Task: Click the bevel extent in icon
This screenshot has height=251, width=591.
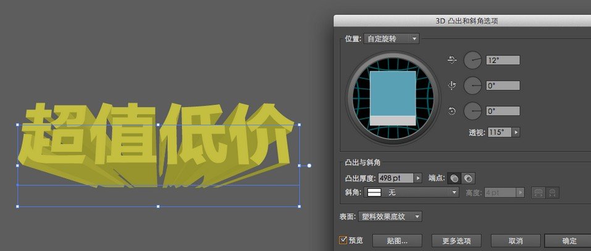Action: pyautogui.click(x=552, y=192)
